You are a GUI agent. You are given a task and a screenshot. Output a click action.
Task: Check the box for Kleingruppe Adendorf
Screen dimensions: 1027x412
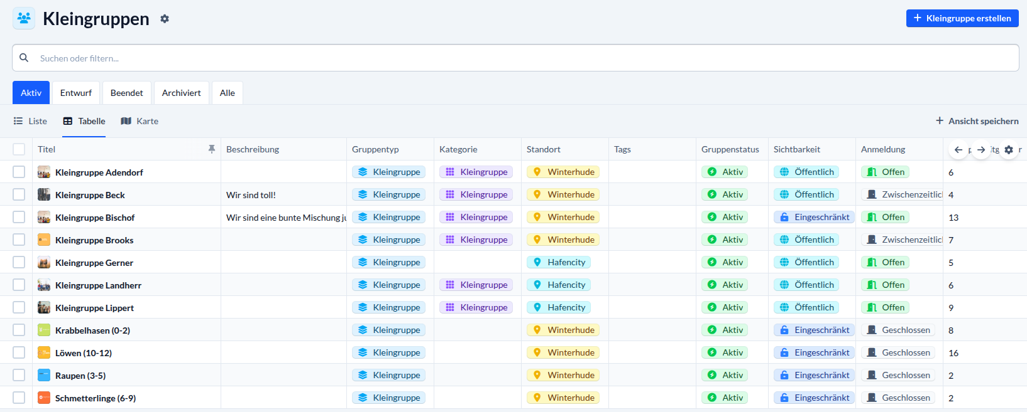pos(19,172)
